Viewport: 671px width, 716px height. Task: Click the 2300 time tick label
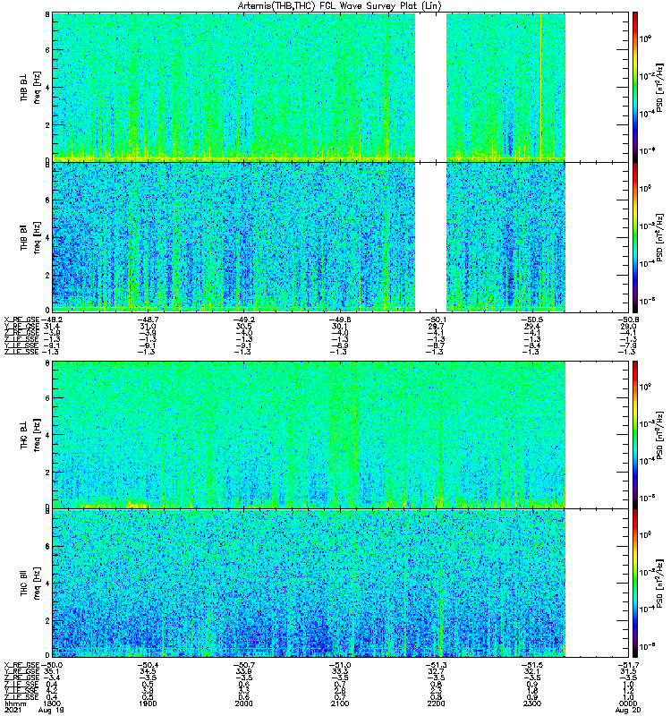coord(532,703)
